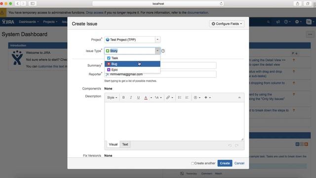Click the Issue Type Story field

[130, 51]
